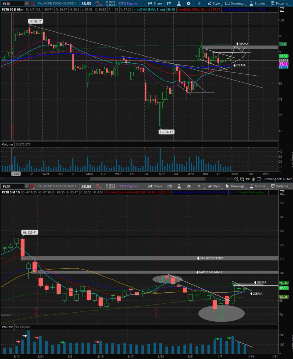Viewport: 293px width, 359px height.
Task: Open quote details icon on the lower chart
Action: pyautogui.click(x=169, y=186)
